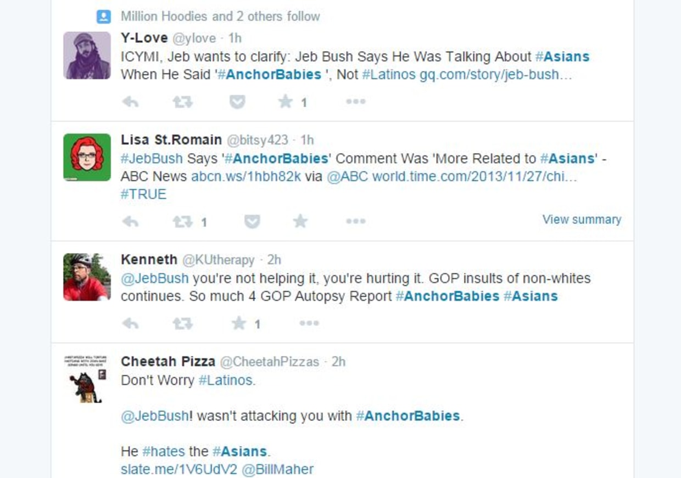Reply to Kenneth's tweet

tap(130, 324)
